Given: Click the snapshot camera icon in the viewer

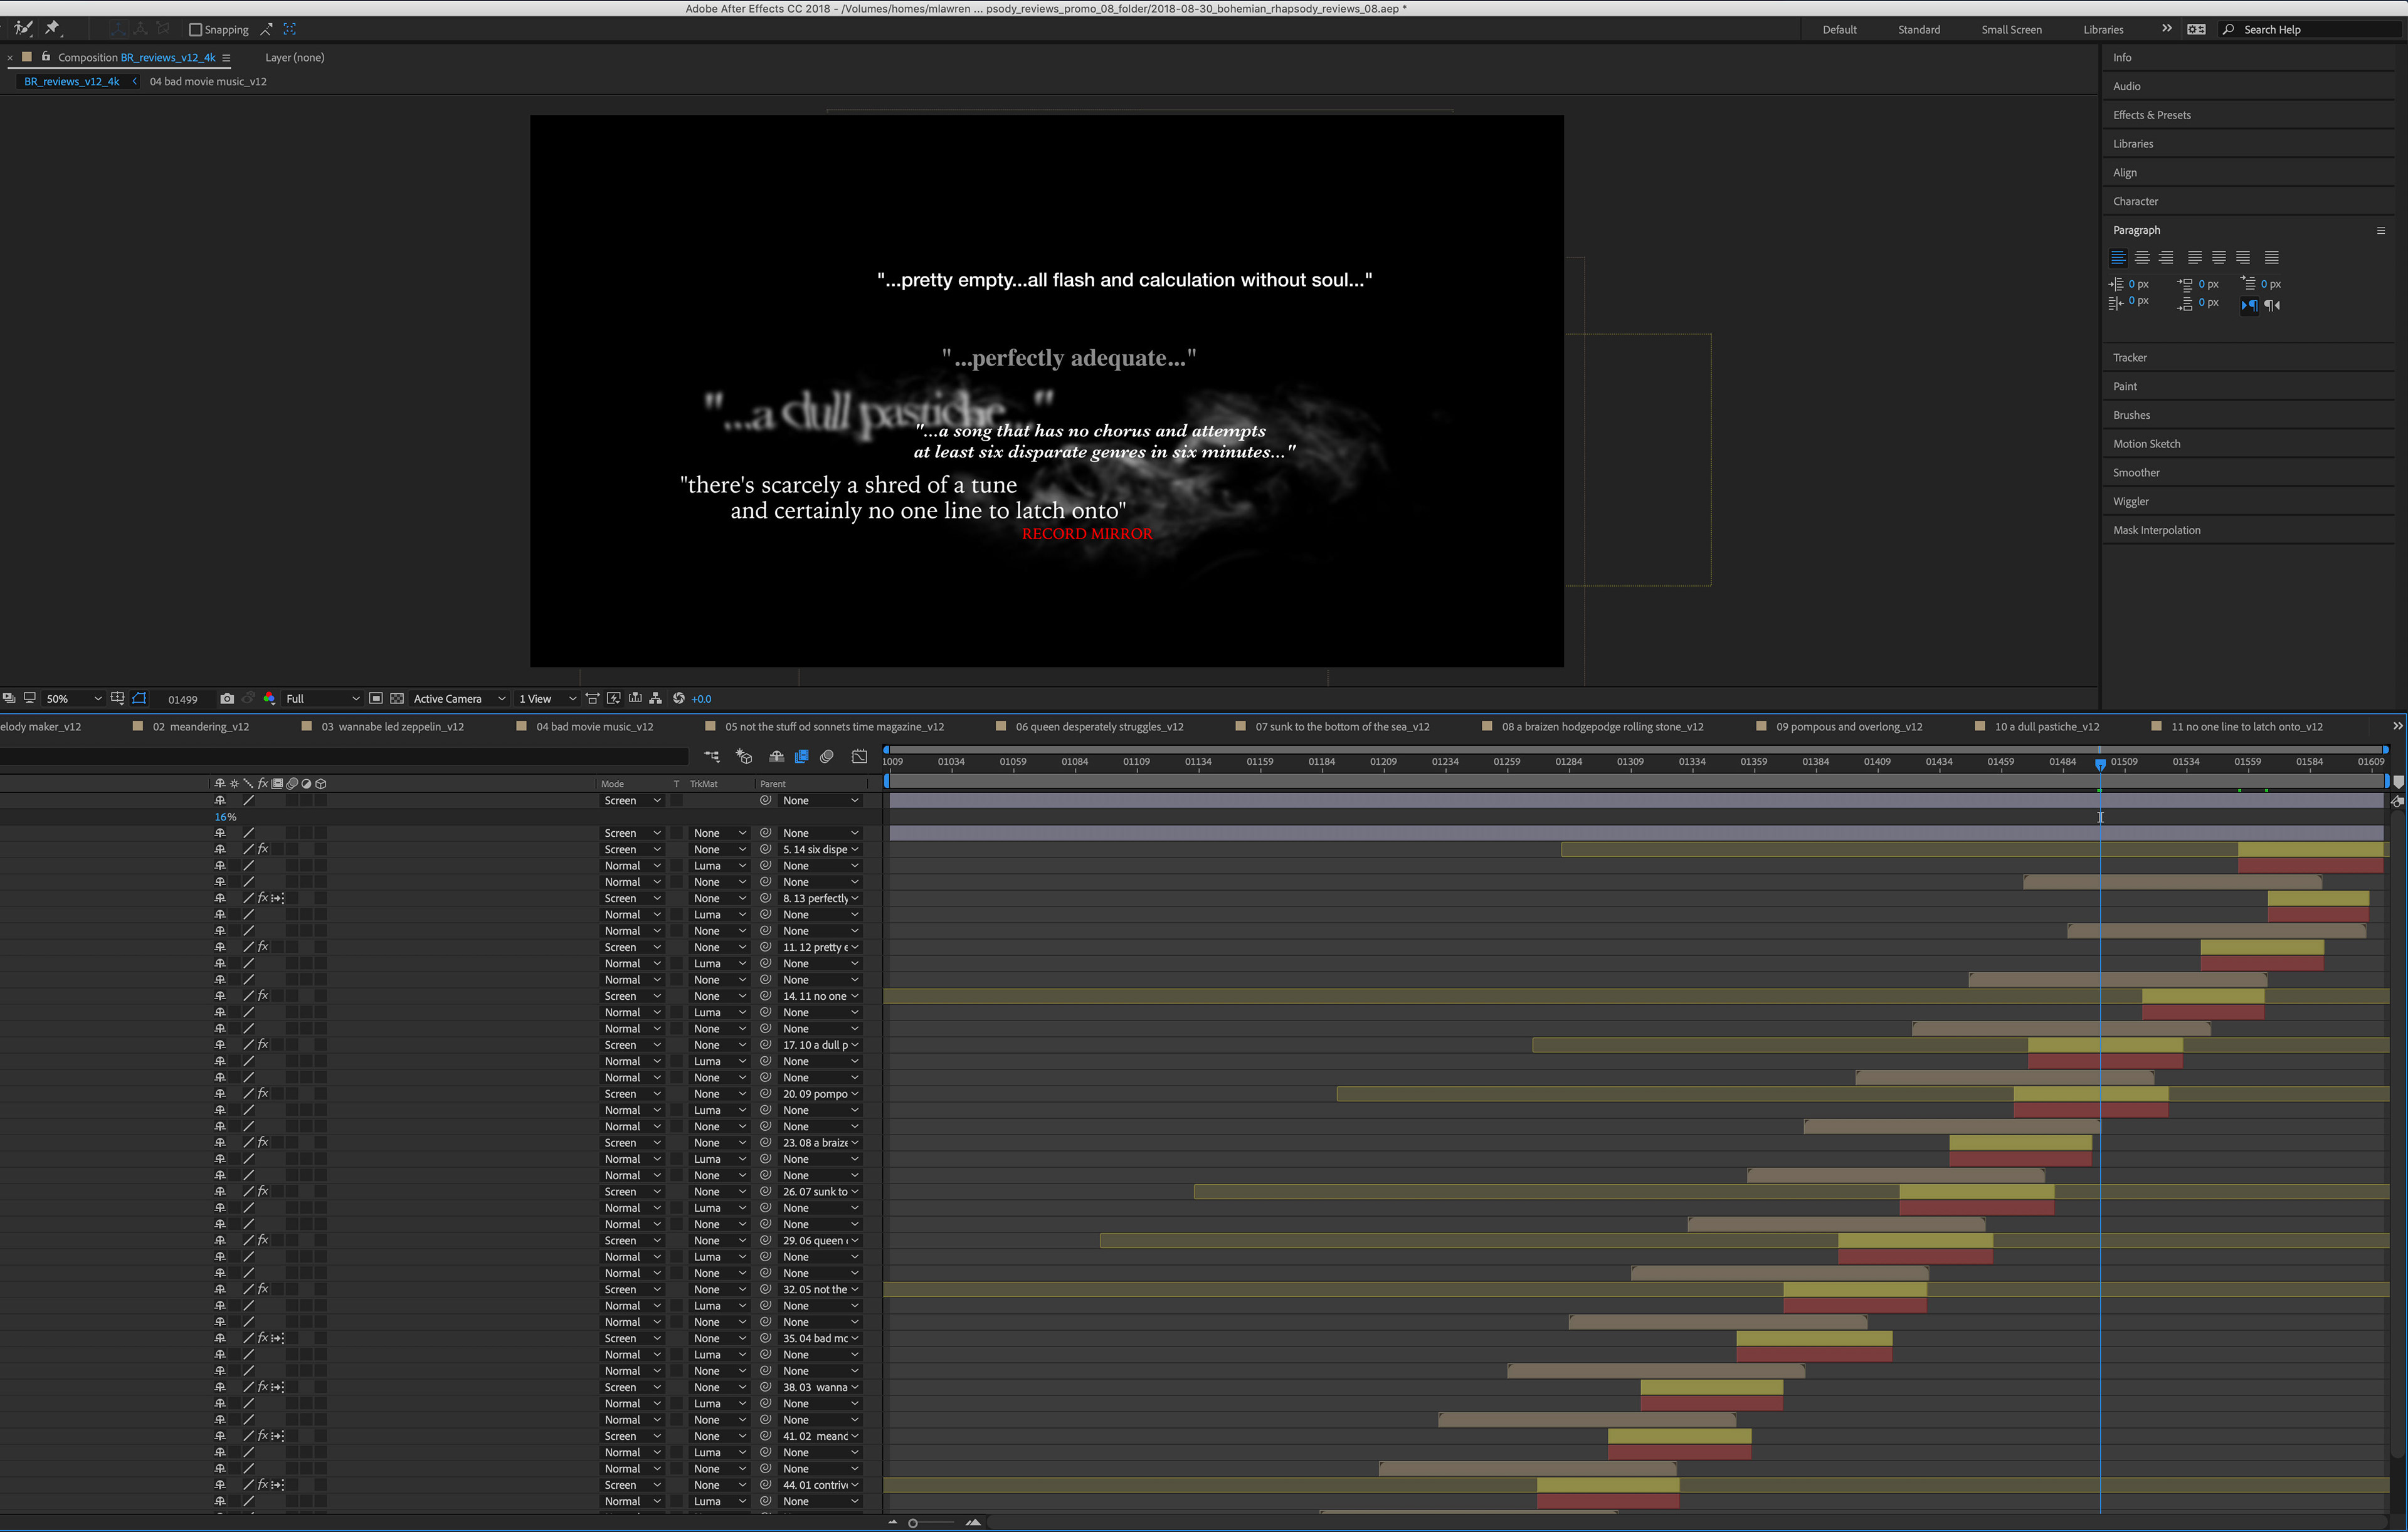Looking at the screenshot, I should pyautogui.click(x=227, y=698).
